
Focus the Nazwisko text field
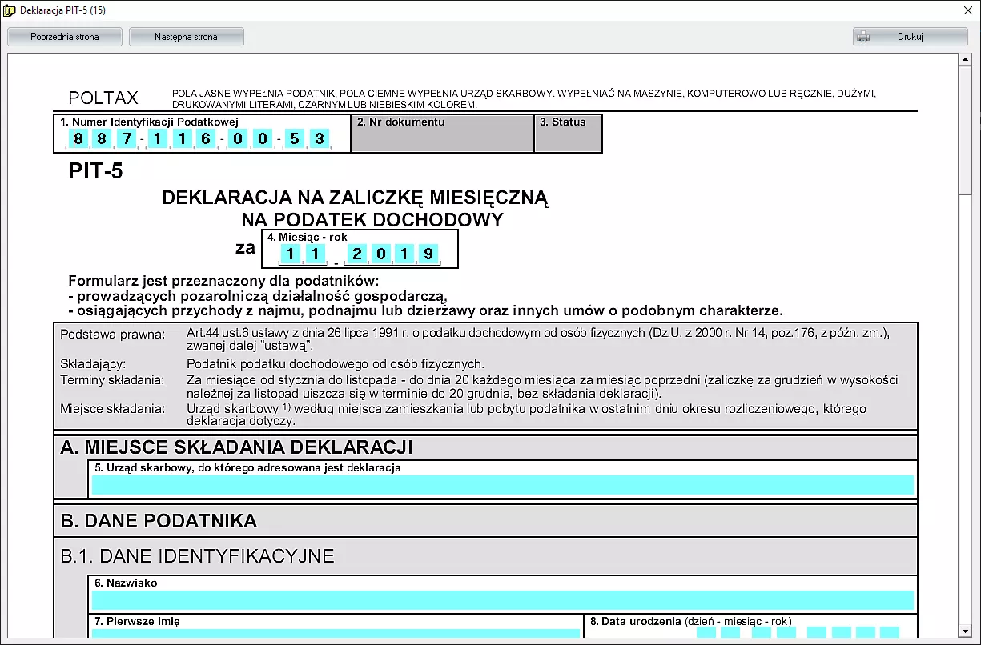[x=502, y=600]
